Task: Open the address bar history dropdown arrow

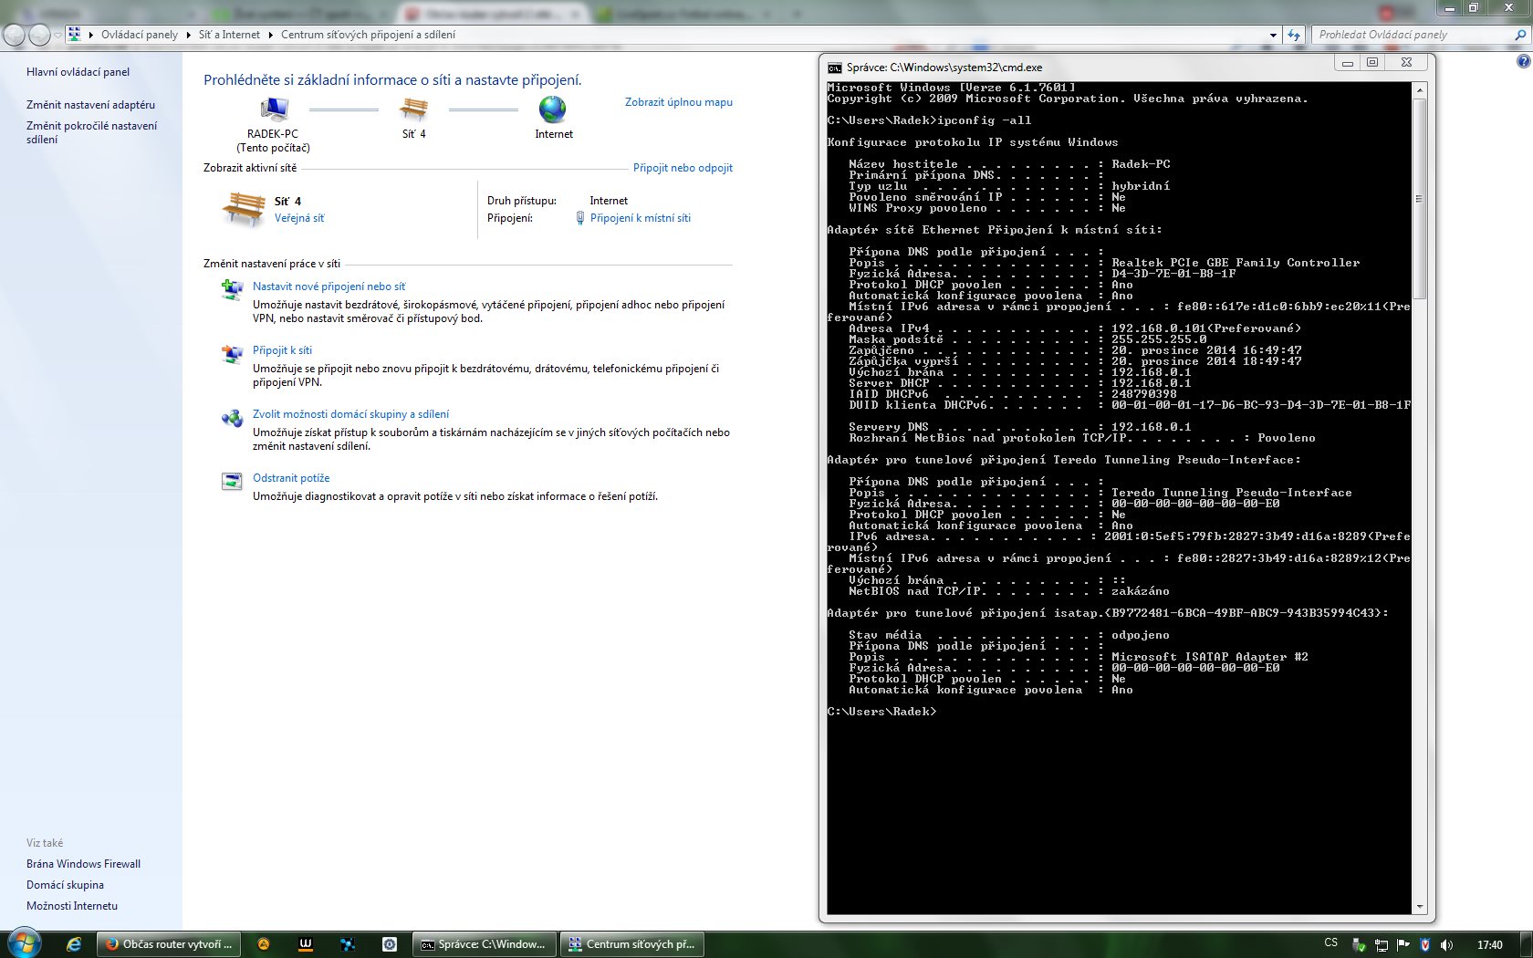Action: click(x=1274, y=35)
